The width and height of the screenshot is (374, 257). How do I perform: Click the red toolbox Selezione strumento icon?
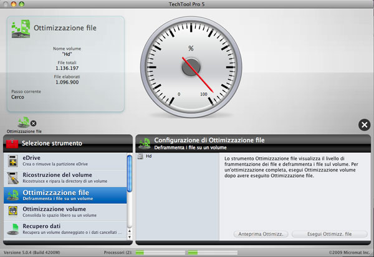(x=12, y=143)
